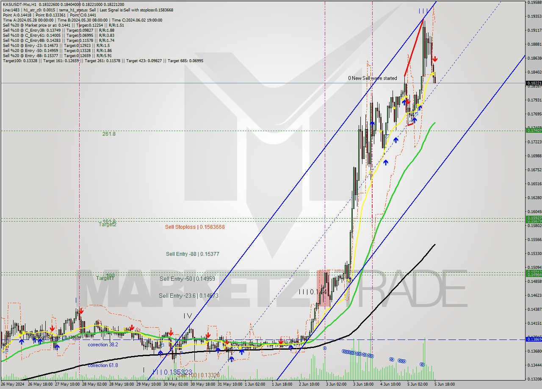The height and width of the screenshot is (389, 542).
Task: Click the 0.15566 price axis label
Action: click(534, 239)
